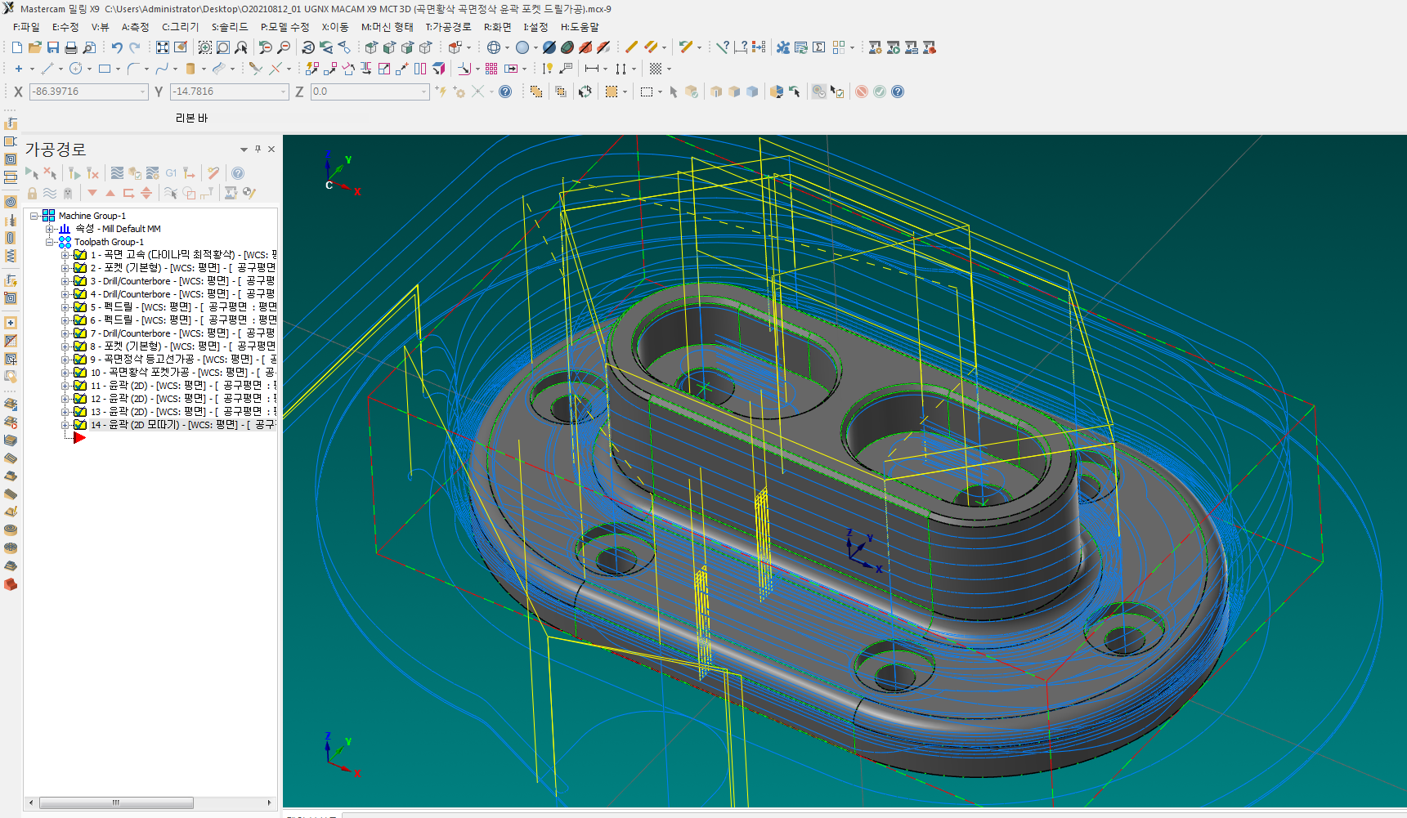
Task: Toggle operation 5 펙드릴 checkmark
Action: point(80,307)
